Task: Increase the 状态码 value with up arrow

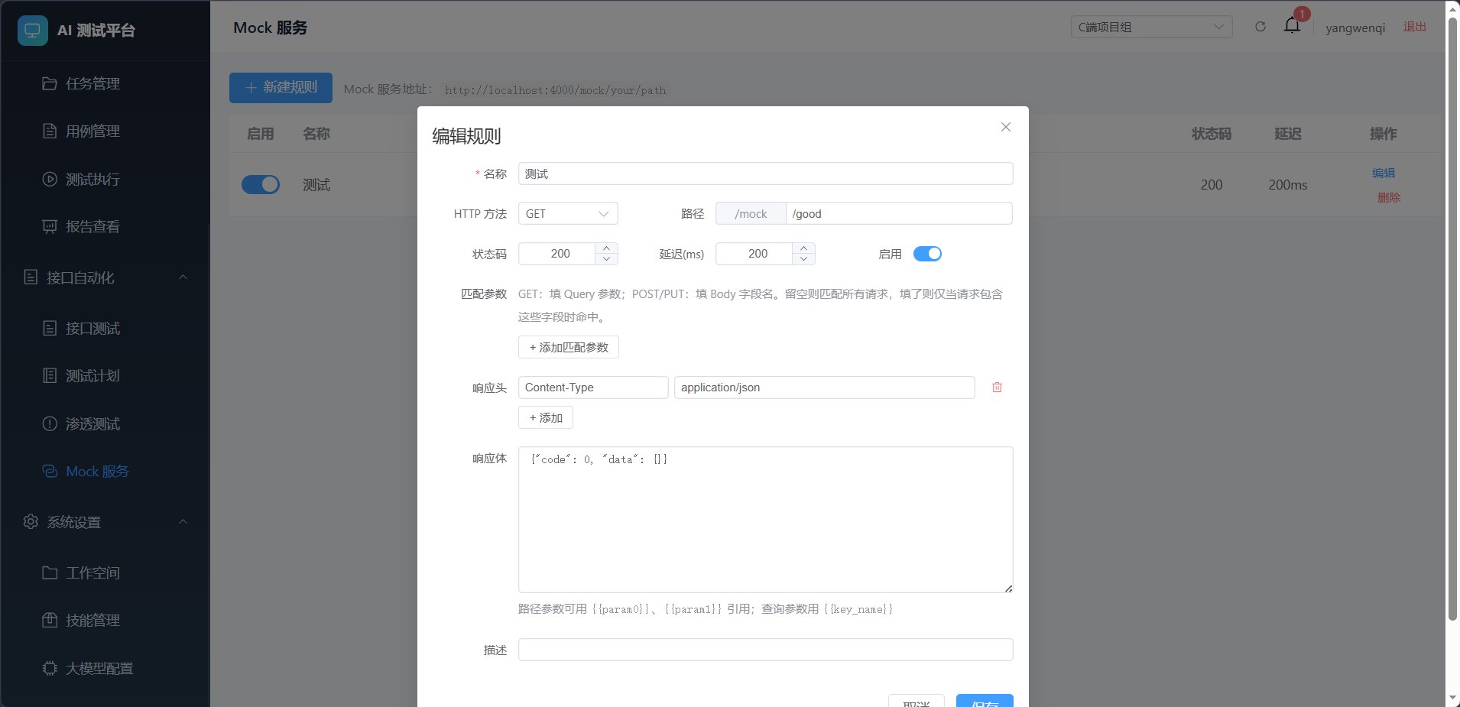Action: [x=606, y=248]
